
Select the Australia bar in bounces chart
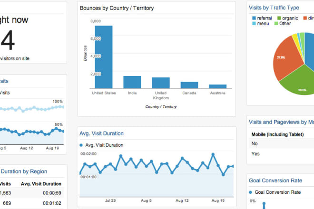218,86
